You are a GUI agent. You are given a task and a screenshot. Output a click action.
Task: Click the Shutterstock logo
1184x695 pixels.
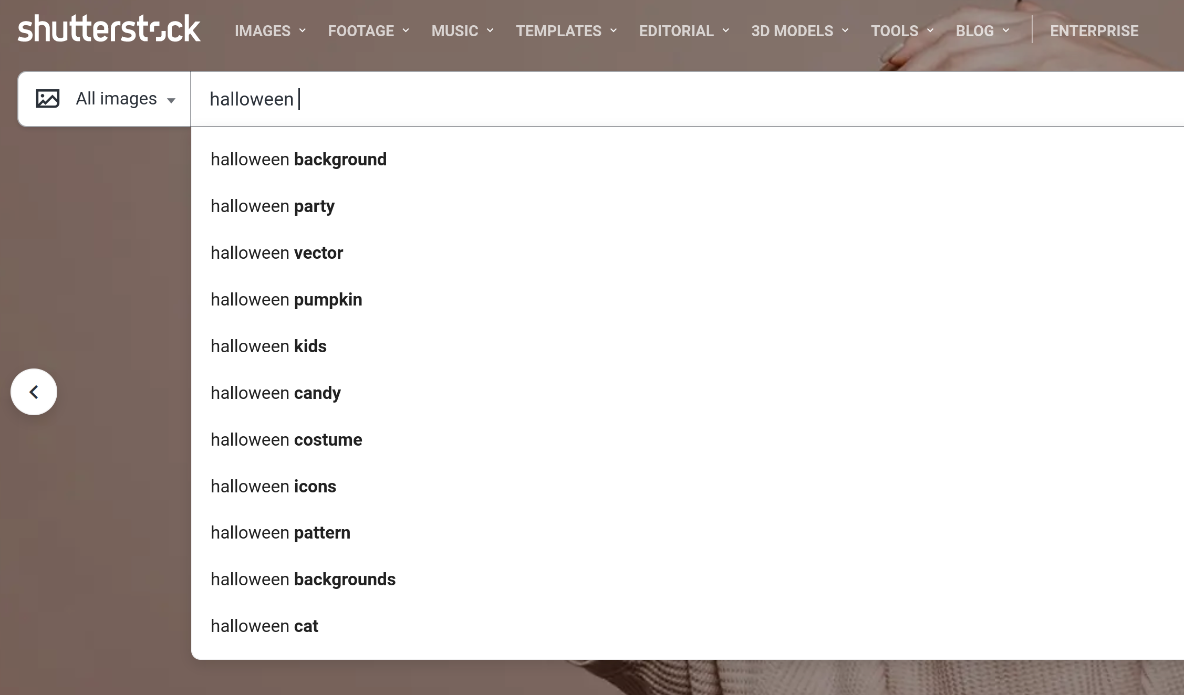pos(109,28)
